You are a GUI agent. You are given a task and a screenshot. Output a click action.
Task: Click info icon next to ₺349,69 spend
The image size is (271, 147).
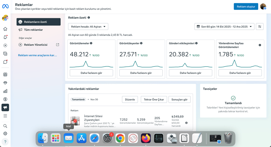click(x=186, y=123)
